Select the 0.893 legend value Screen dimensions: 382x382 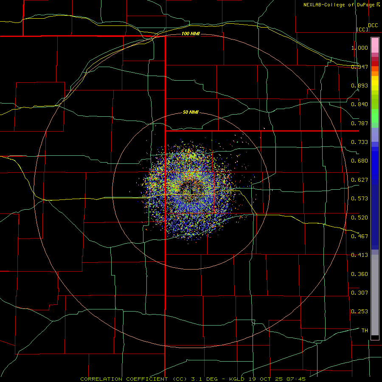[x=360, y=85]
